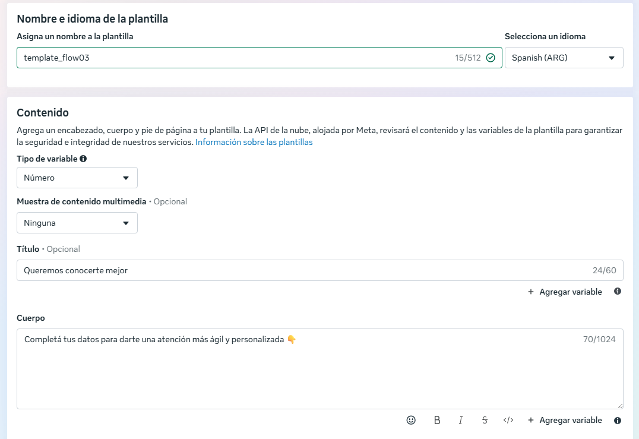This screenshot has height=439, width=639.
Task: Open the emoji picker for body text
Action: pyautogui.click(x=411, y=420)
